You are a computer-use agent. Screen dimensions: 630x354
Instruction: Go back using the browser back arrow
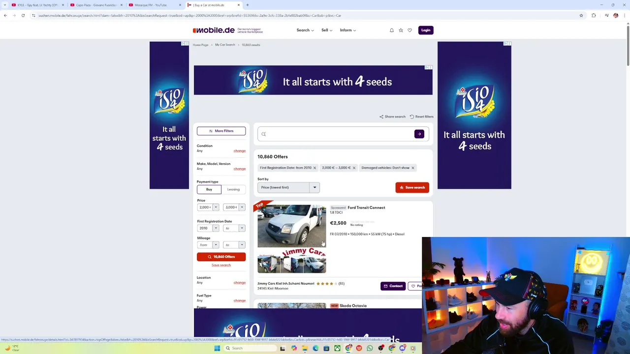pyautogui.click(x=5, y=15)
